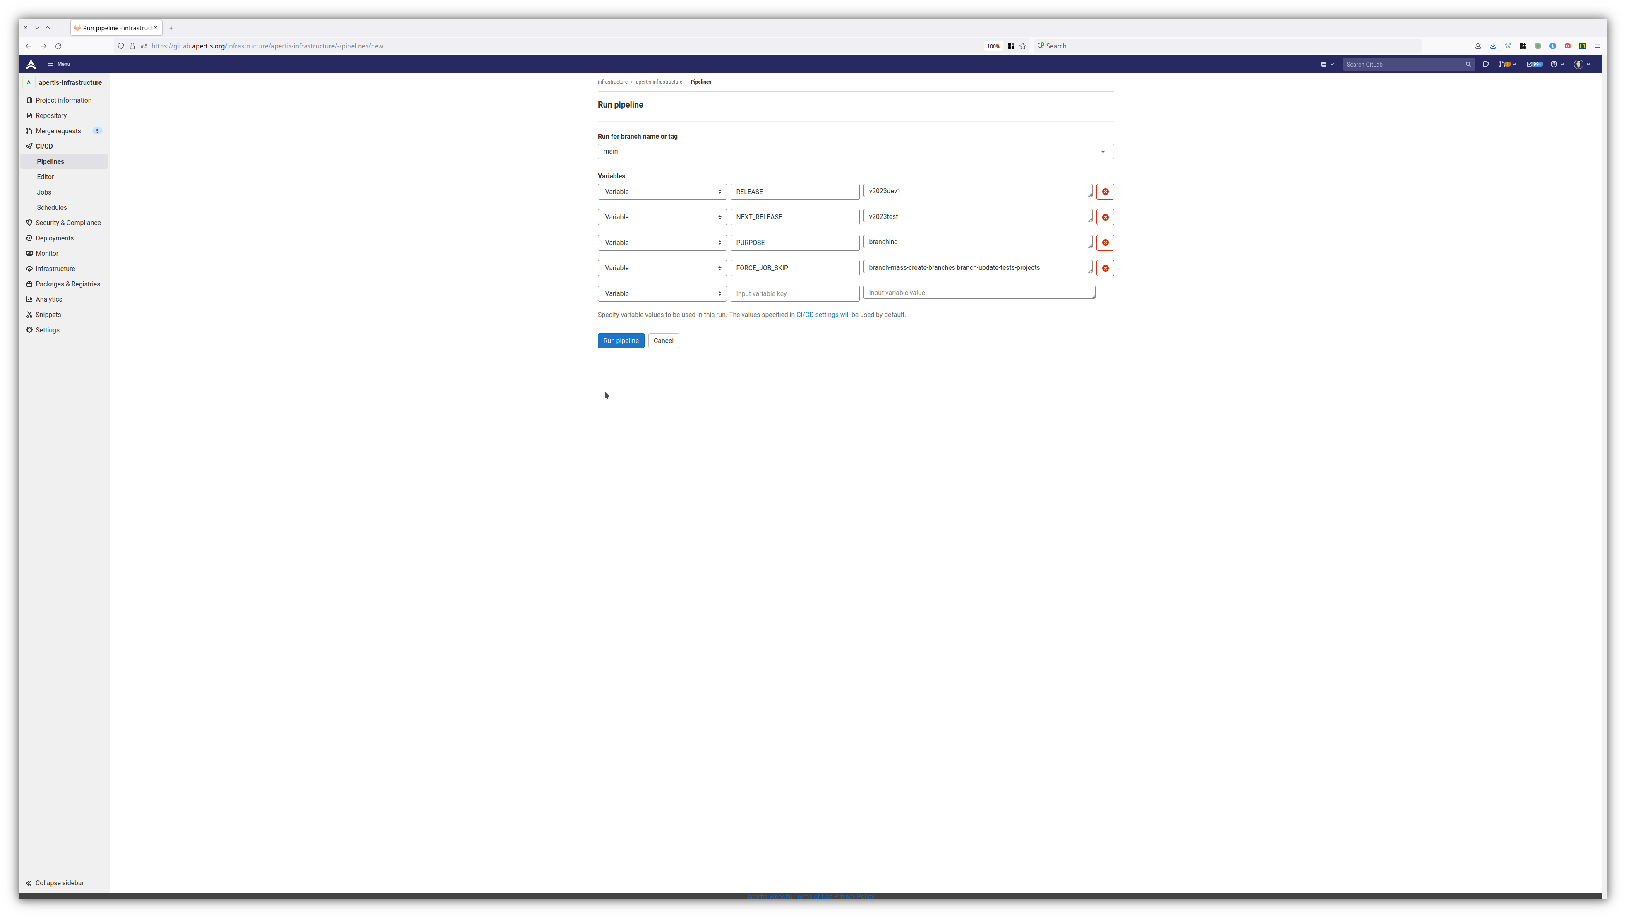Delete the FORCE_JOB_SKIP variable row

click(1105, 268)
